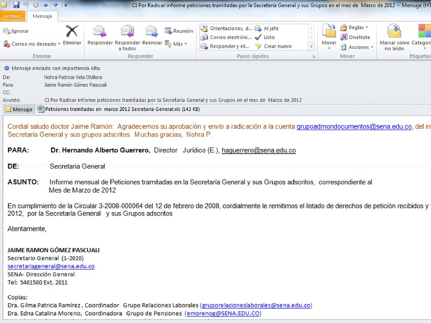Click the high importance info icon
Screen dimensions: 431x323
click(x=7, y=68)
